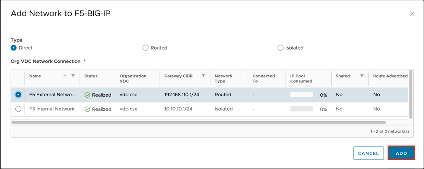This screenshot has height=169, width=424.
Task: Click the Name column filter icon
Action: (x=73, y=76)
